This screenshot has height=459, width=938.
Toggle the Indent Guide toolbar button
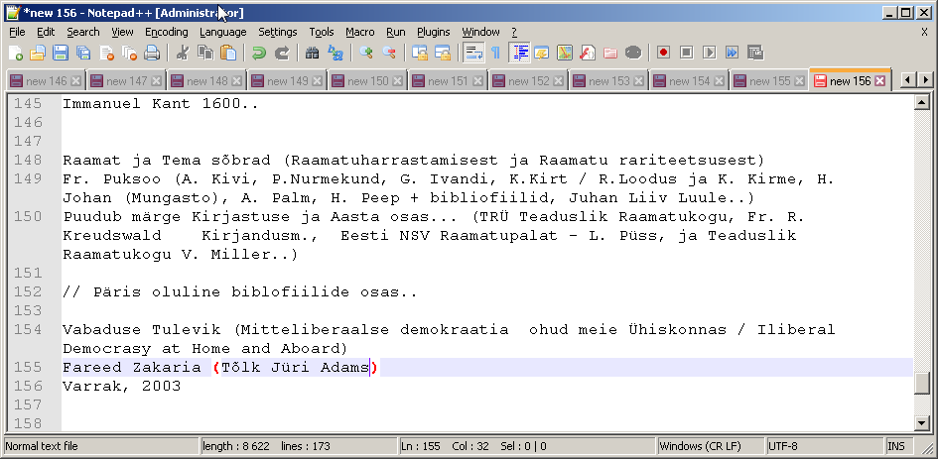(519, 53)
